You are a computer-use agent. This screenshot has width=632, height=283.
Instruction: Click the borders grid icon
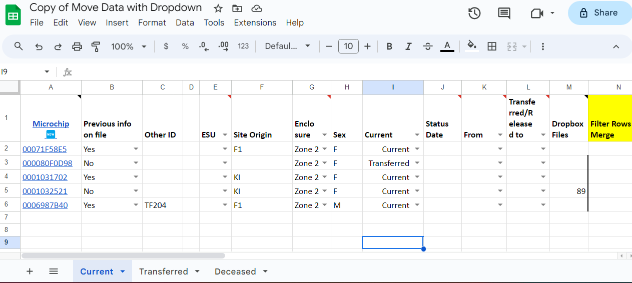coord(492,46)
